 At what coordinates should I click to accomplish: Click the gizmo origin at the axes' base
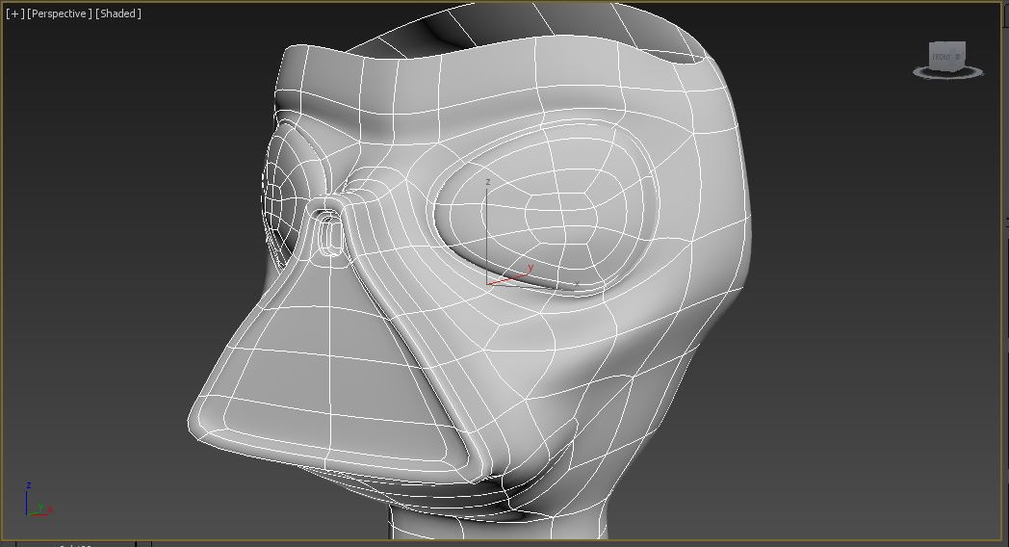[488, 284]
